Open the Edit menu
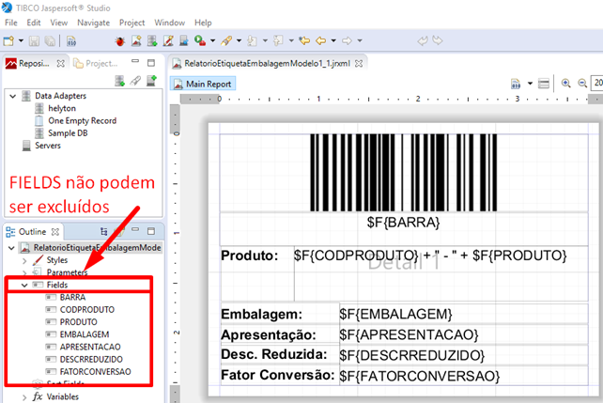This screenshot has height=403, width=603. pos(34,23)
